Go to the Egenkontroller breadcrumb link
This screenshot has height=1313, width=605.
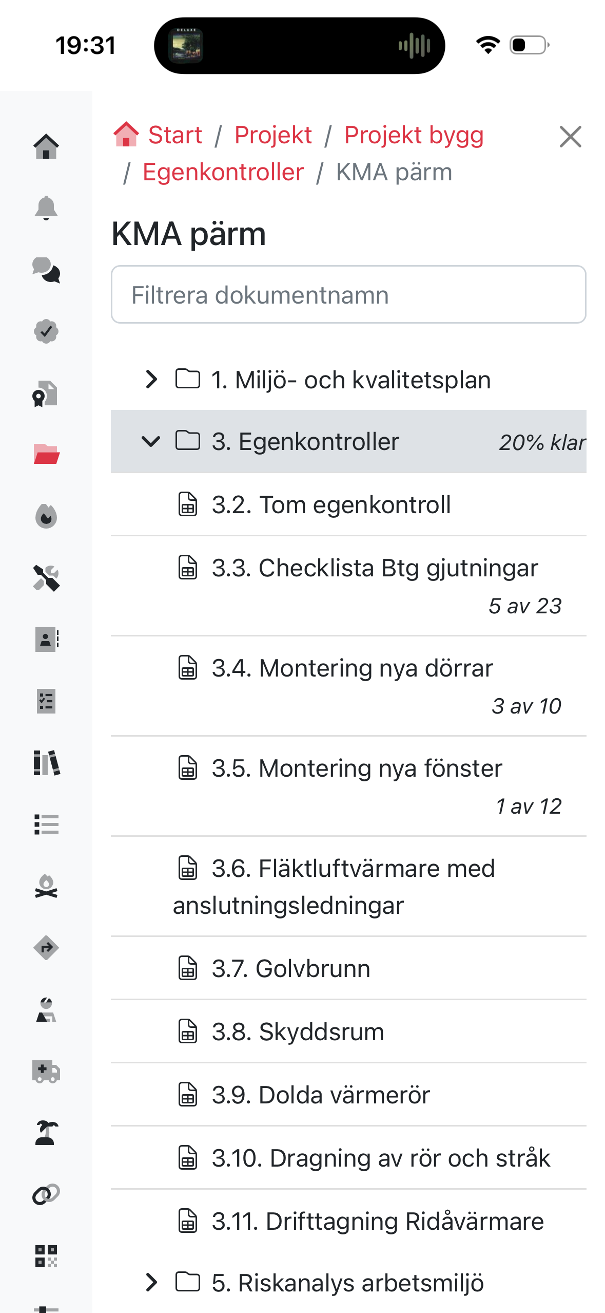[223, 173]
